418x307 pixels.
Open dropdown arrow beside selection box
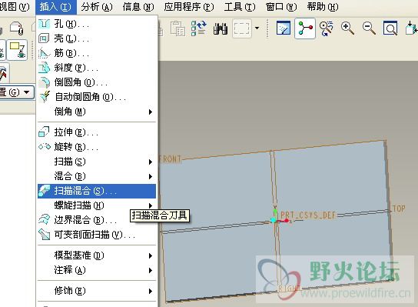257,28
